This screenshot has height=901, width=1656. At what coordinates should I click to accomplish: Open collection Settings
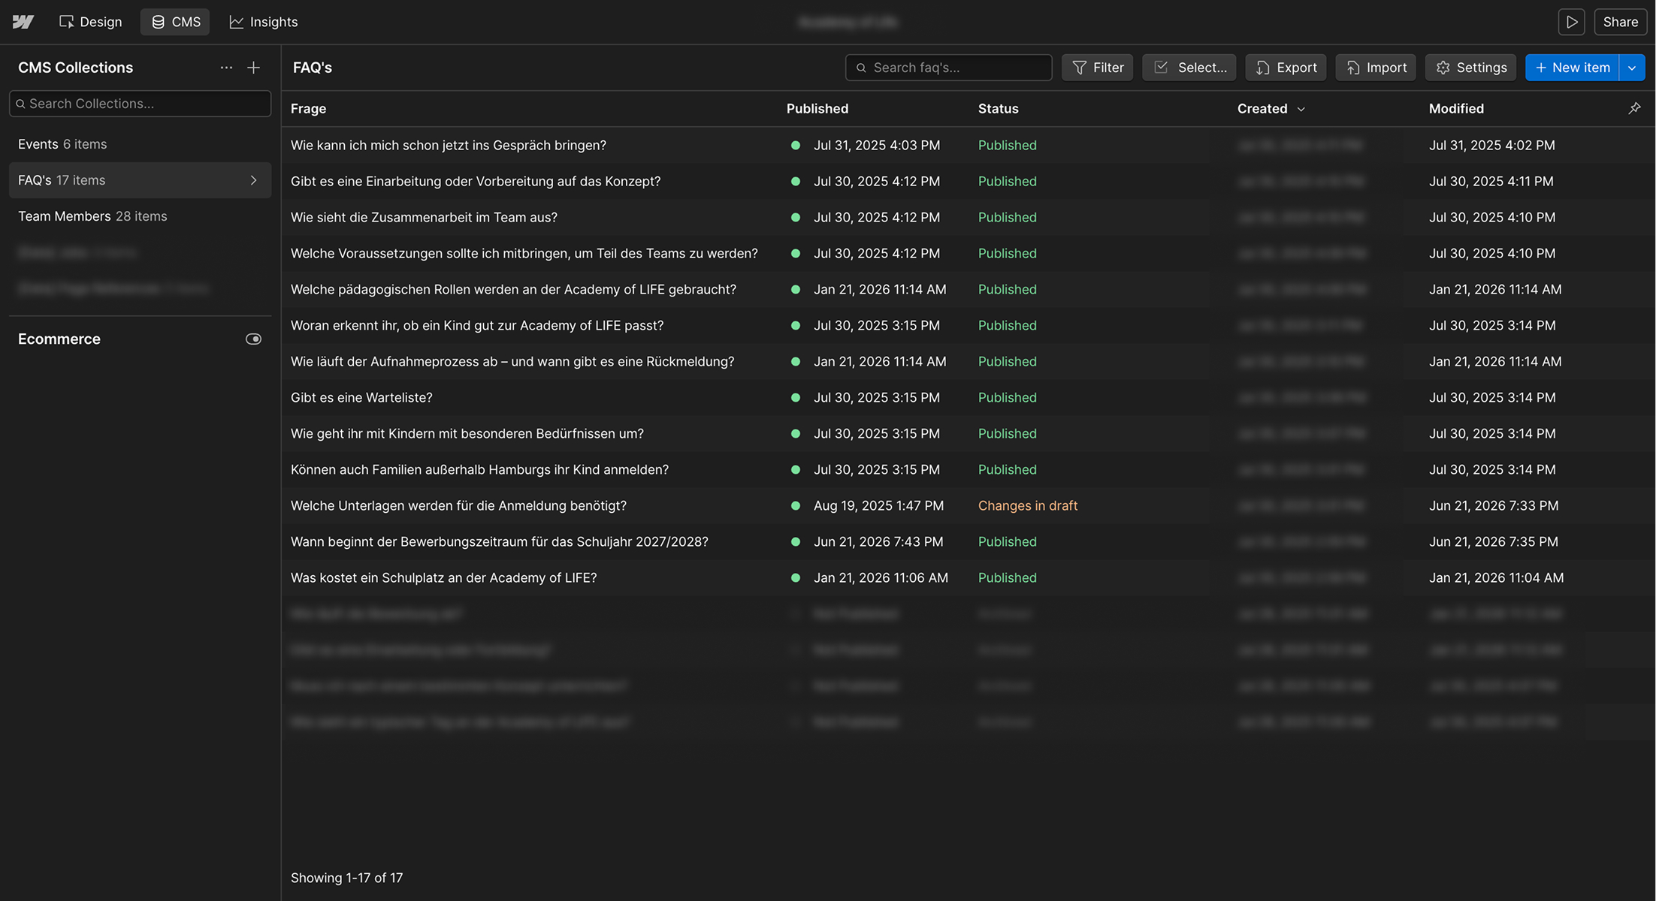1471,68
